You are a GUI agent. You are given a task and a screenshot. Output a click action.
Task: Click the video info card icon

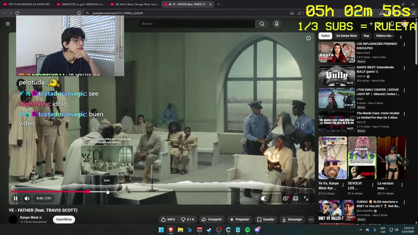pyautogui.click(x=308, y=38)
